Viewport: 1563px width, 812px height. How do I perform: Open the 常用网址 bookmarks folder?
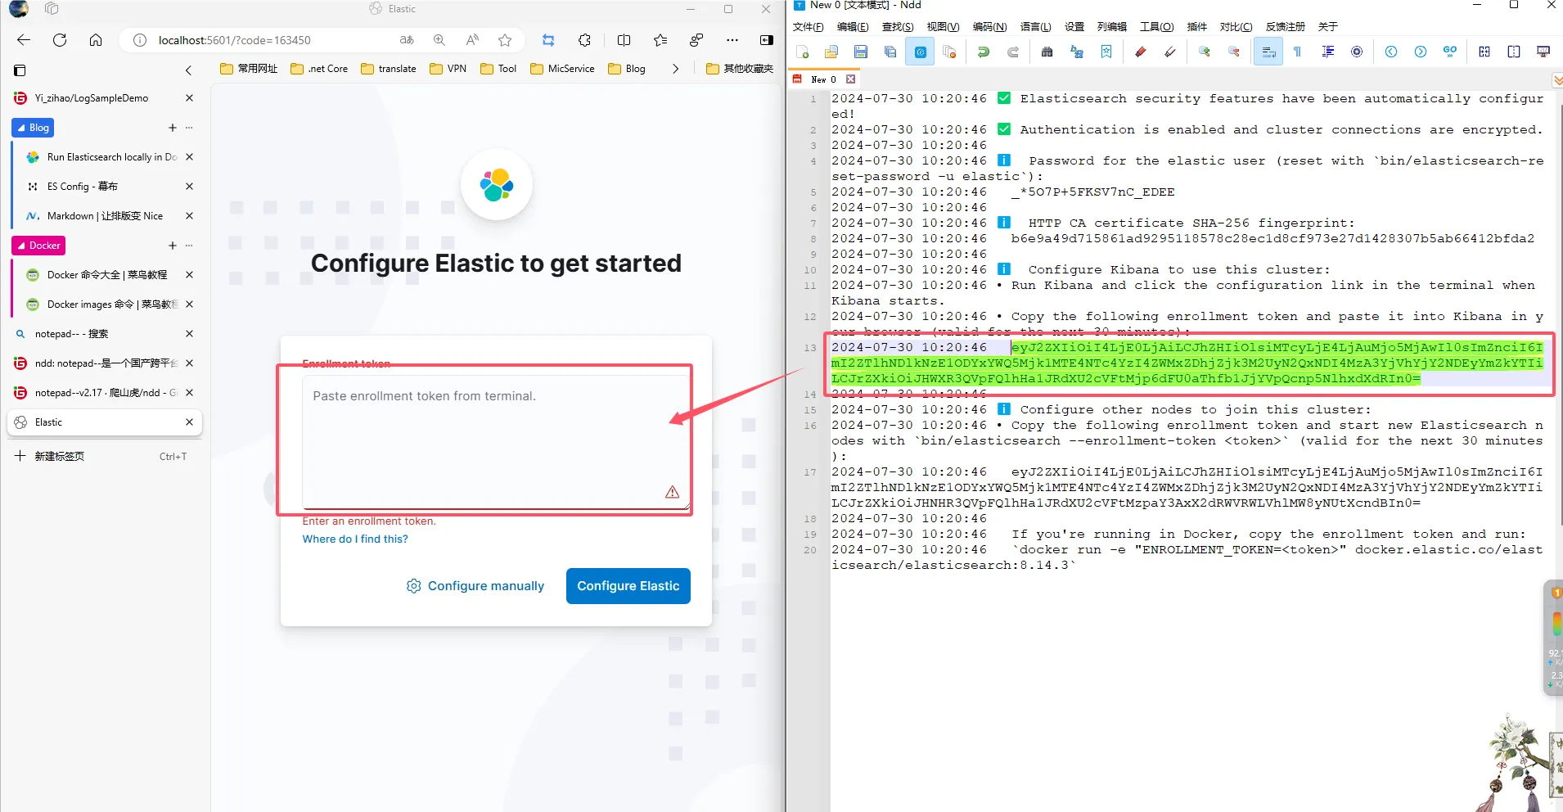tap(249, 69)
